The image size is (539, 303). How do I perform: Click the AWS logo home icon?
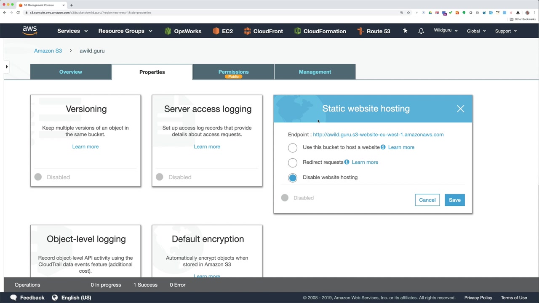tap(30, 31)
